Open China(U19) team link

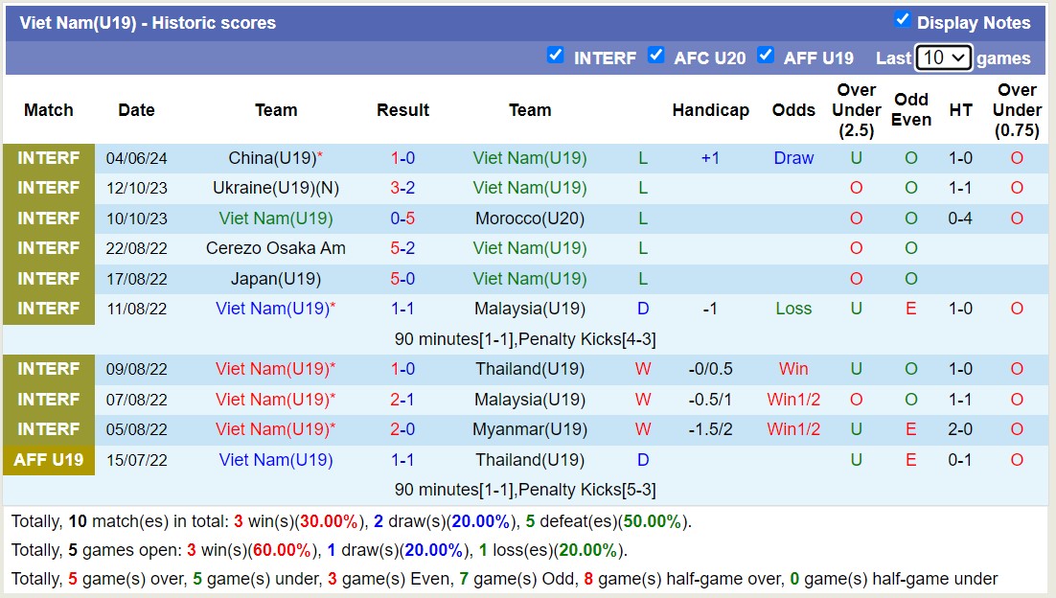click(x=271, y=158)
